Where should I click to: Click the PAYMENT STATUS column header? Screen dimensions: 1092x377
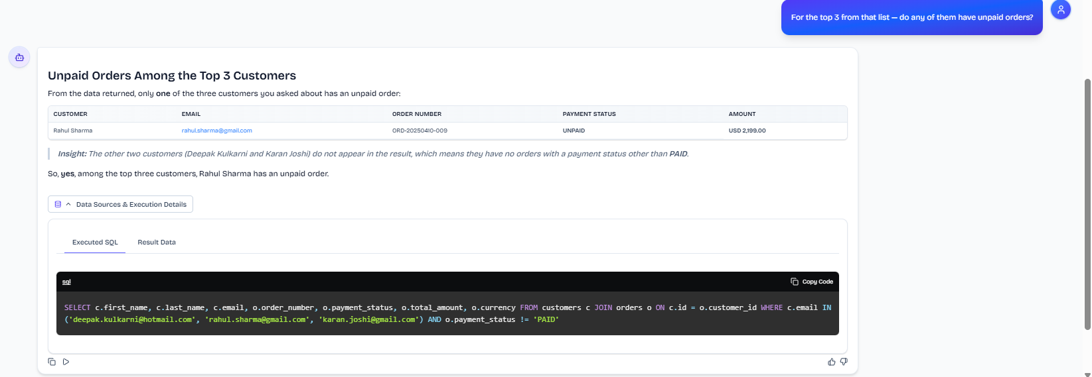coord(589,114)
